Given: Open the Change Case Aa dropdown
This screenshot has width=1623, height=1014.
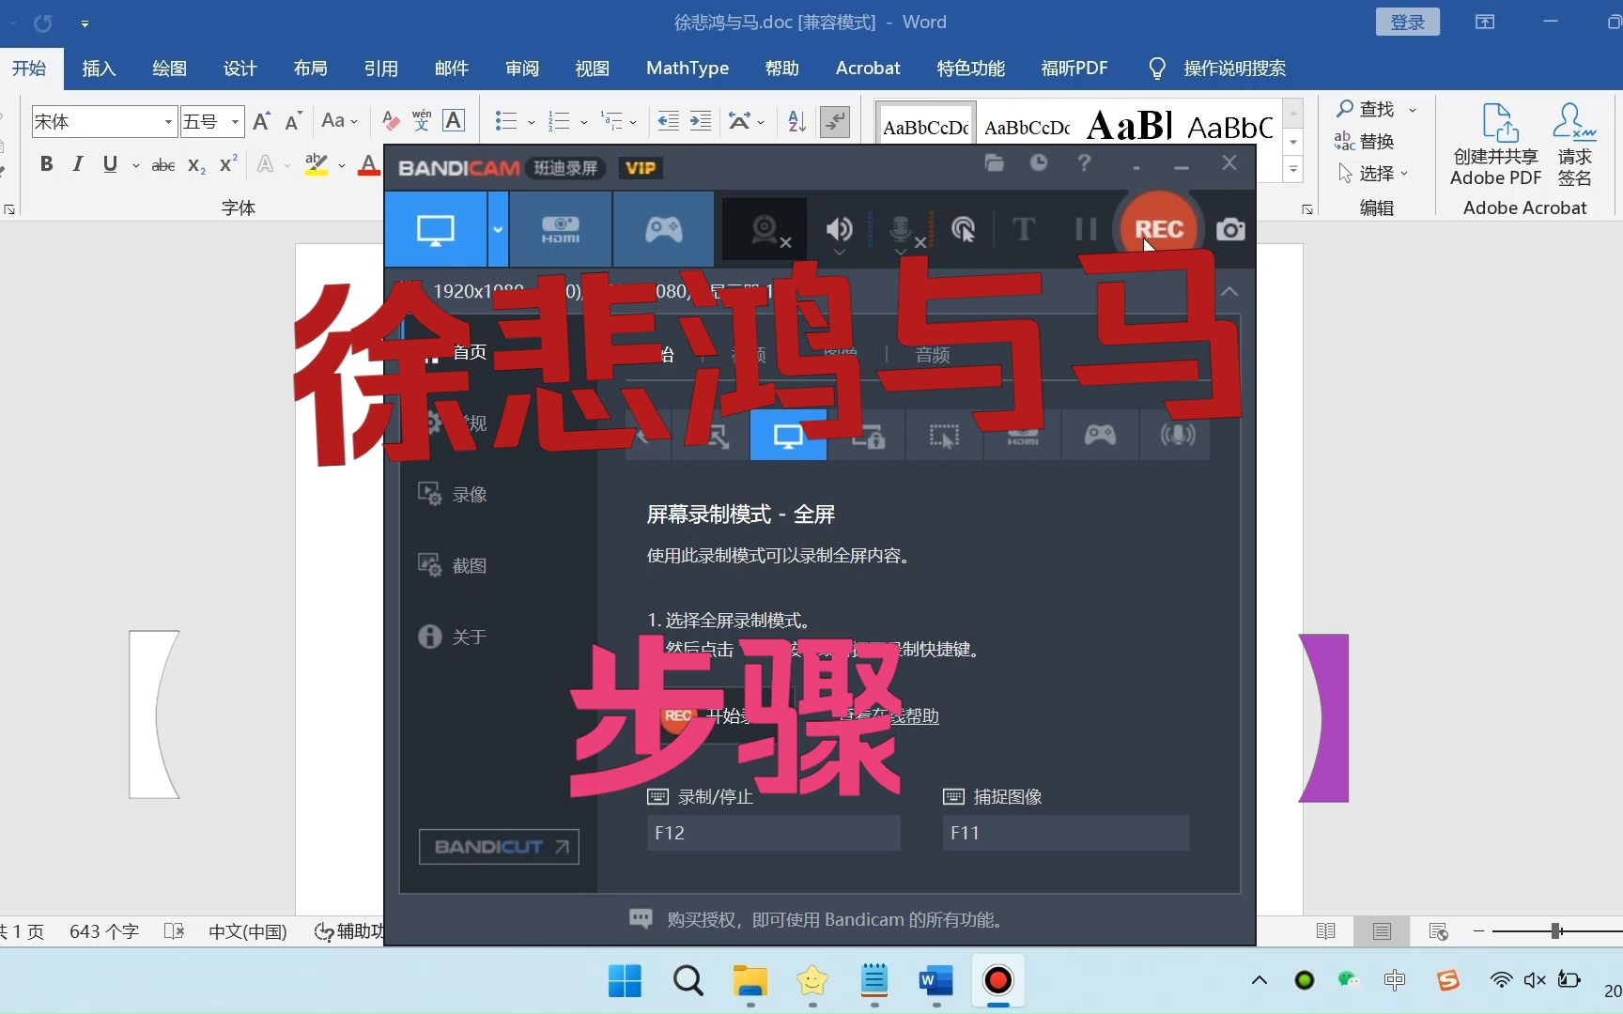Looking at the screenshot, I should tap(339, 121).
